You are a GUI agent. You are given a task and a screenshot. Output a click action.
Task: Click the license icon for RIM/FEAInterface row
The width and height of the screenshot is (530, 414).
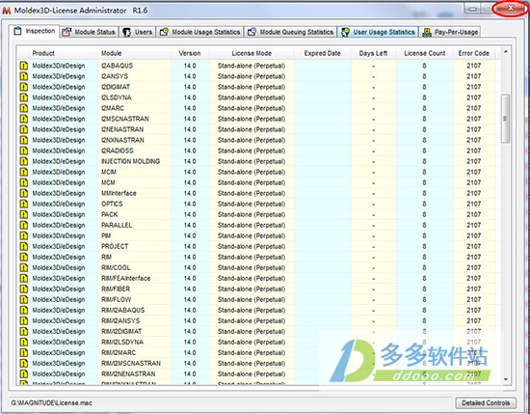tap(23, 278)
